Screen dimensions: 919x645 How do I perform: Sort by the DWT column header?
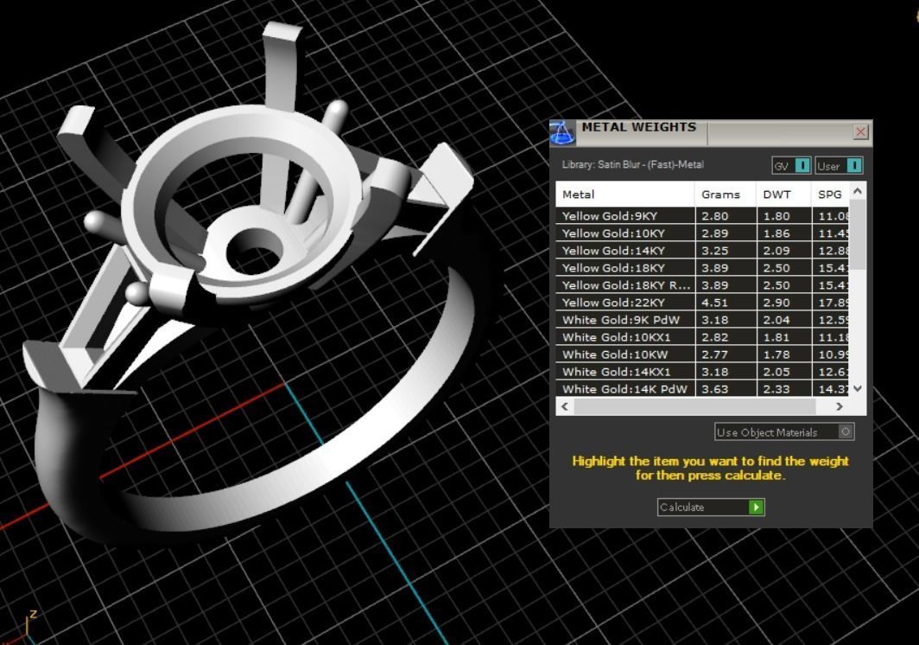point(783,195)
